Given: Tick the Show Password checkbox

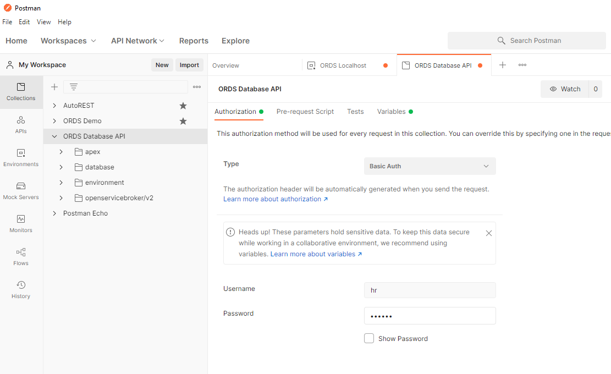Looking at the screenshot, I should (369, 338).
